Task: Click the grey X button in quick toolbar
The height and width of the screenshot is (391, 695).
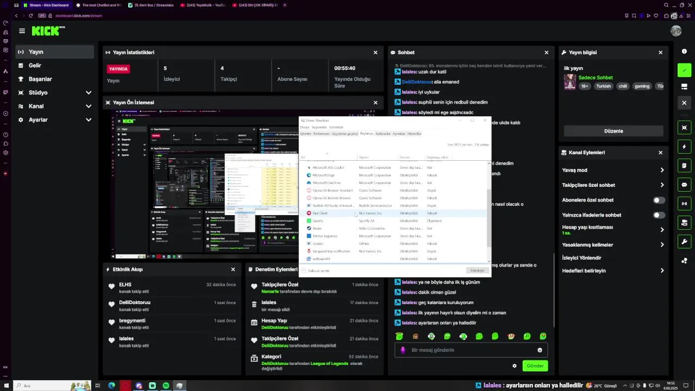Action: pyautogui.click(x=684, y=103)
